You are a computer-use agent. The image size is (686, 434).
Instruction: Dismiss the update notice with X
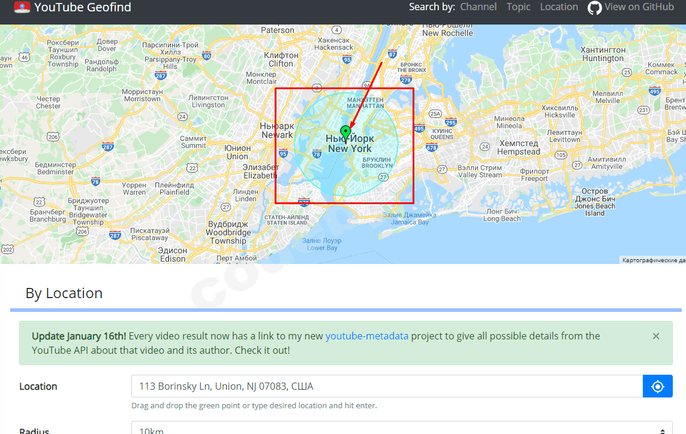tap(656, 336)
